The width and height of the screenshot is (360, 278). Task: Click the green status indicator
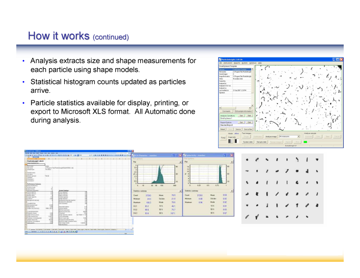click(x=306, y=142)
